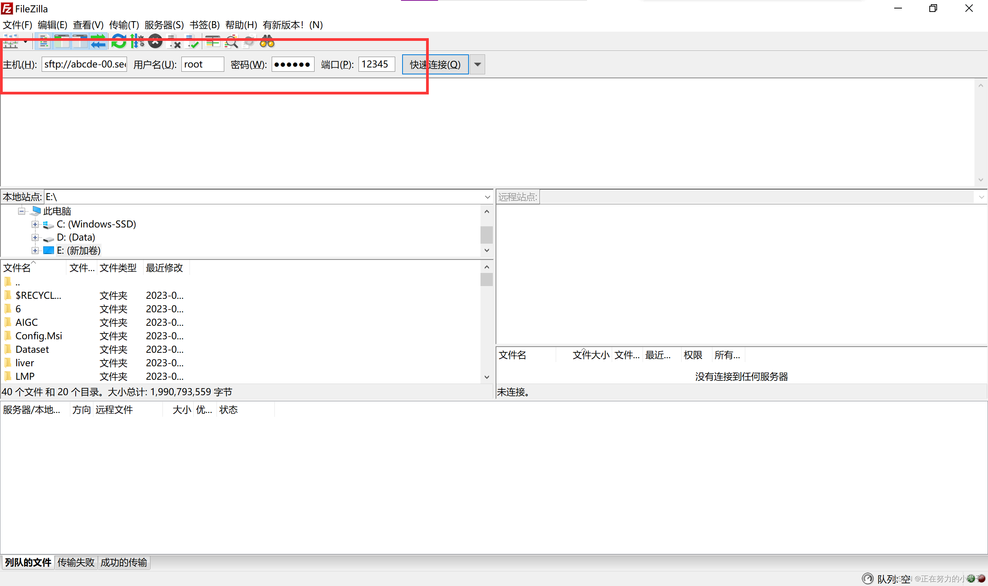Open the Site Manager icon
The height and width of the screenshot is (586, 988).
point(11,42)
